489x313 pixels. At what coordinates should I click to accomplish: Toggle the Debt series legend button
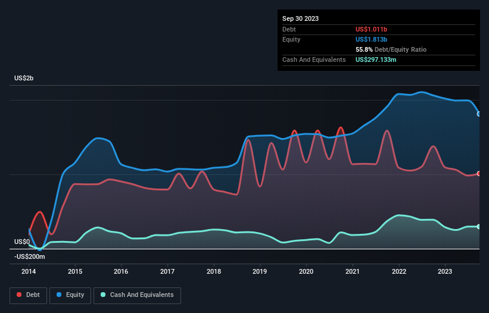click(x=29, y=295)
